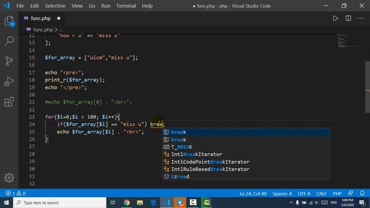Open the editor More Actions menu
This screenshot has height=208, width=370.
coord(361,18)
